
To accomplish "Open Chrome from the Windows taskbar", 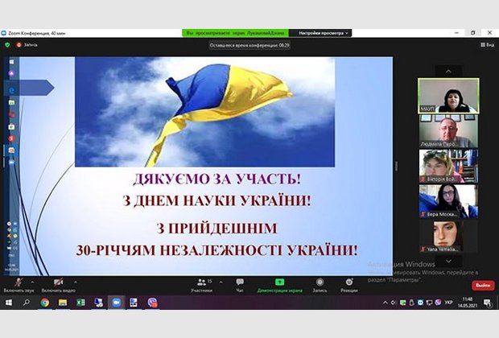I will (44, 303).
